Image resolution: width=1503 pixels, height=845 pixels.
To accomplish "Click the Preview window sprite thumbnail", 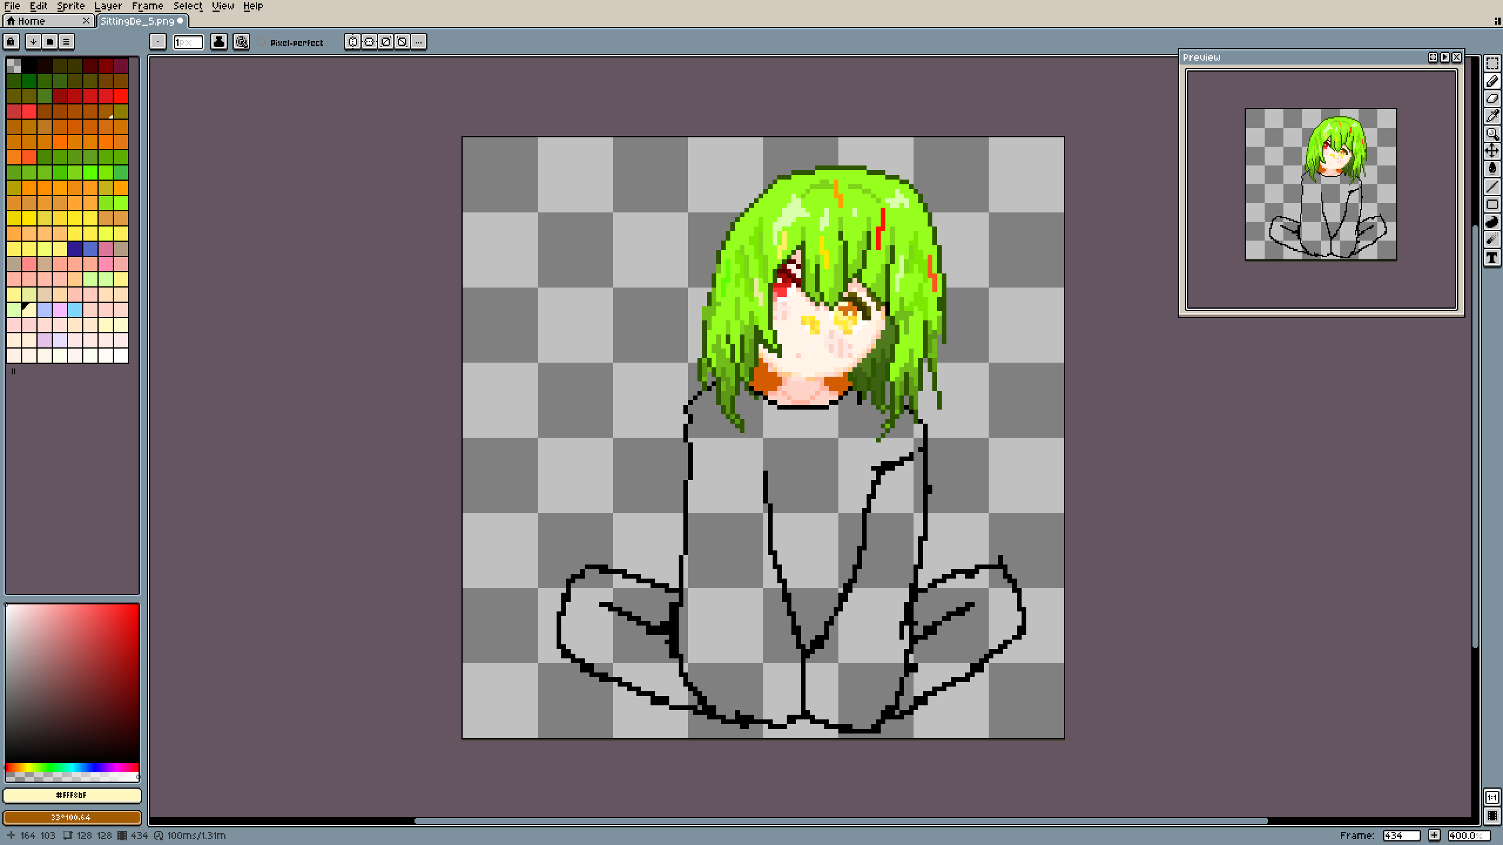I will point(1321,184).
